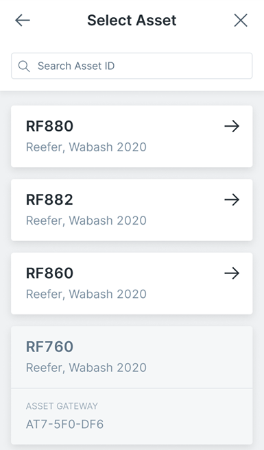Close the Select Asset screen

click(241, 21)
